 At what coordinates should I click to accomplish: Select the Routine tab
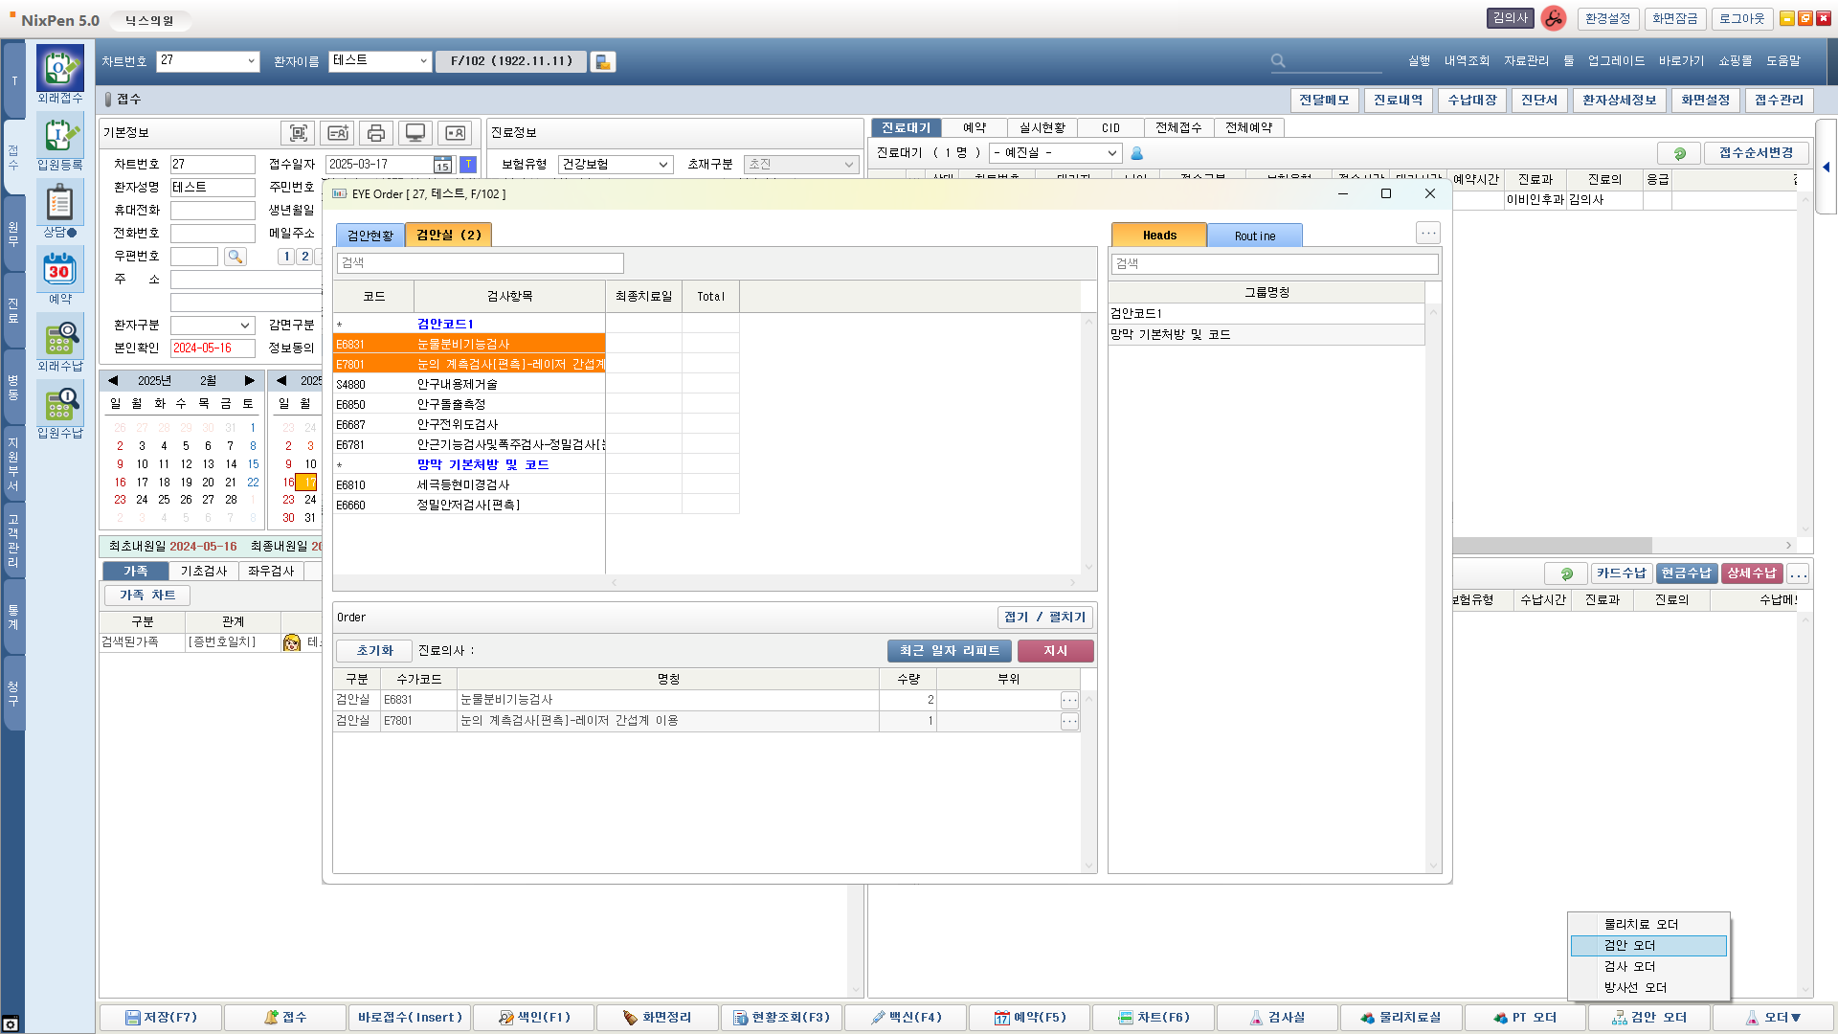pyautogui.click(x=1254, y=236)
